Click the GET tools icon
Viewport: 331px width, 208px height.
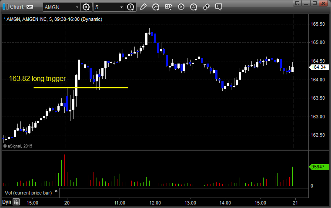click(168, 7)
